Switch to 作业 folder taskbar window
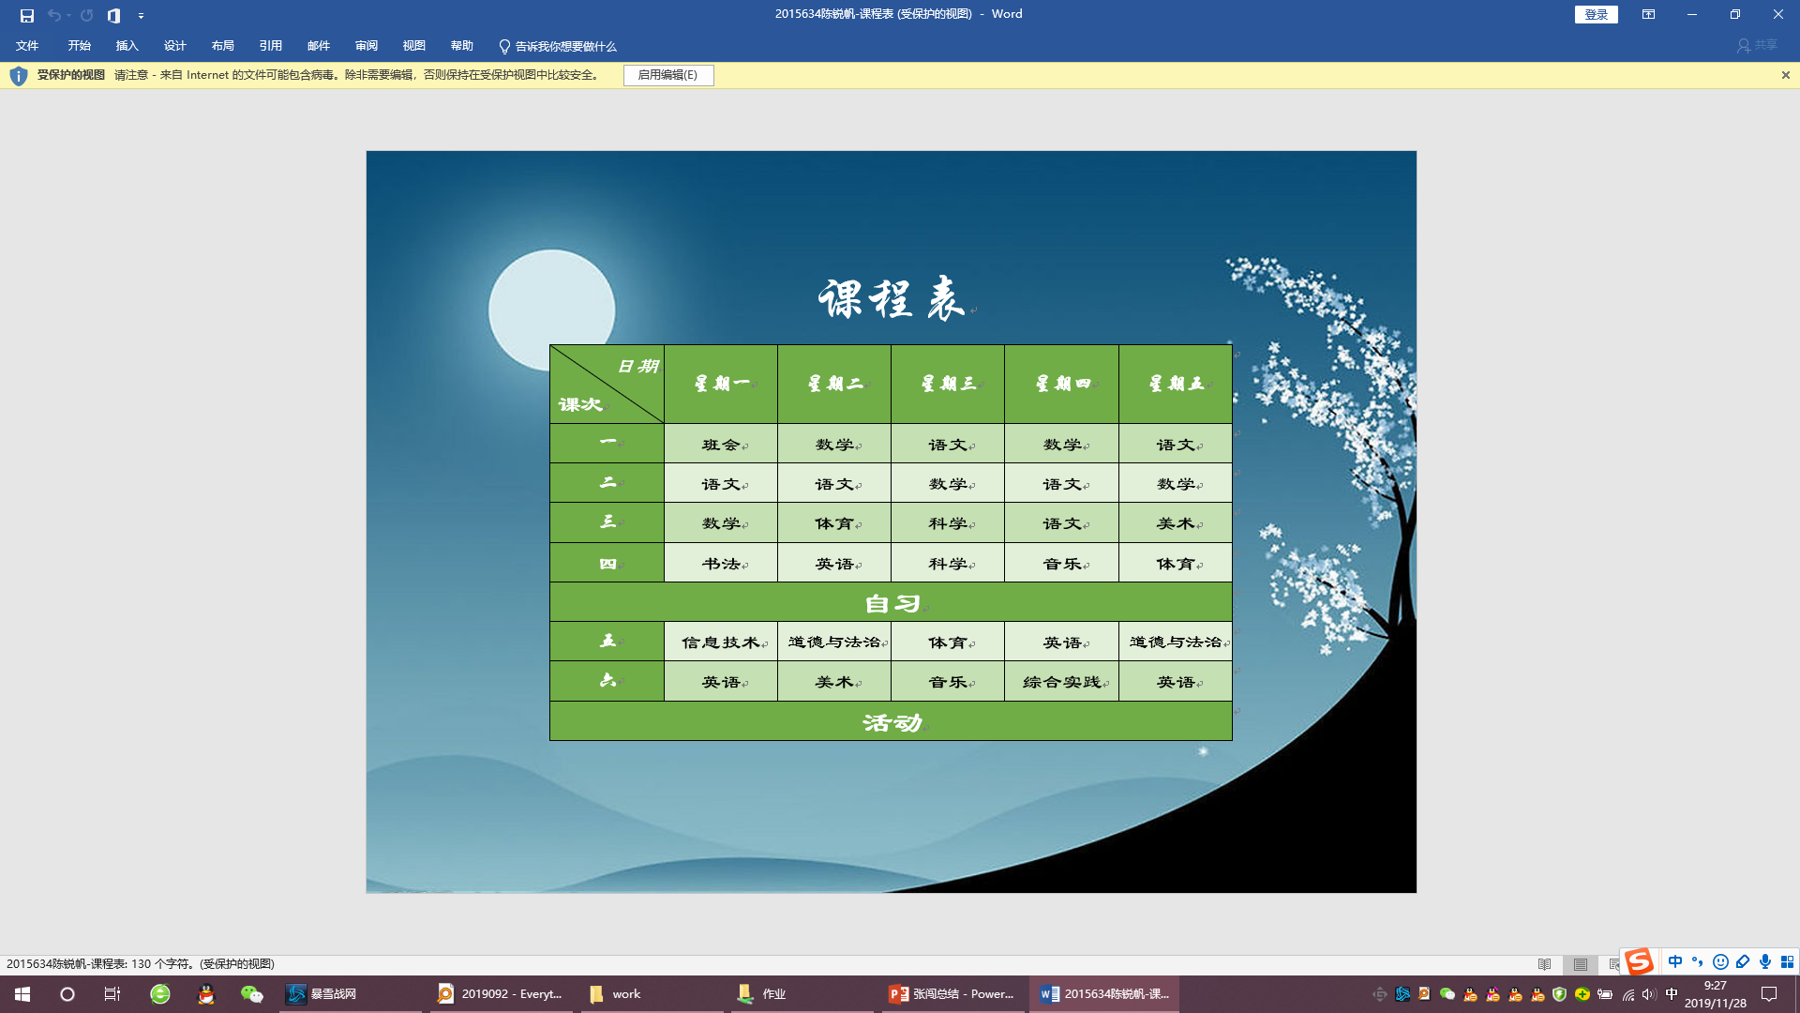The width and height of the screenshot is (1800, 1013). 802,993
